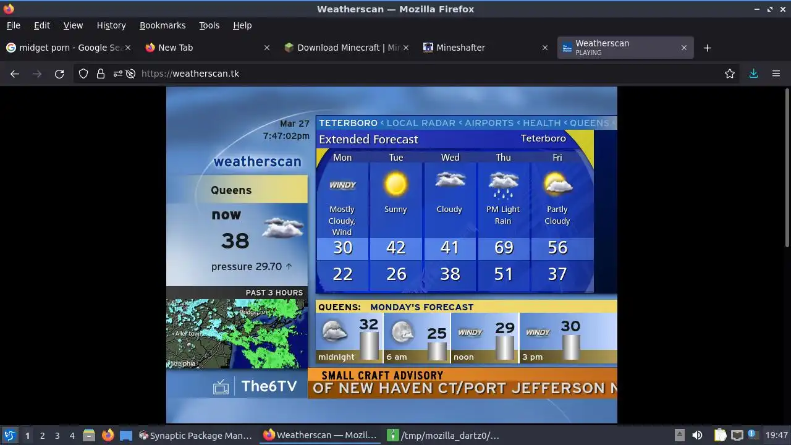Image resolution: width=791 pixels, height=445 pixels.
Task: Click the page vertical scrollbar
Action: (786, 167)
